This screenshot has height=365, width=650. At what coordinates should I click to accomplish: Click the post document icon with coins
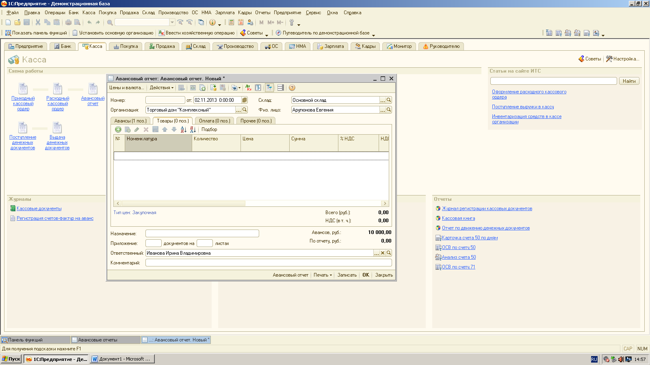pyautogui.click(x=213, y=88)
